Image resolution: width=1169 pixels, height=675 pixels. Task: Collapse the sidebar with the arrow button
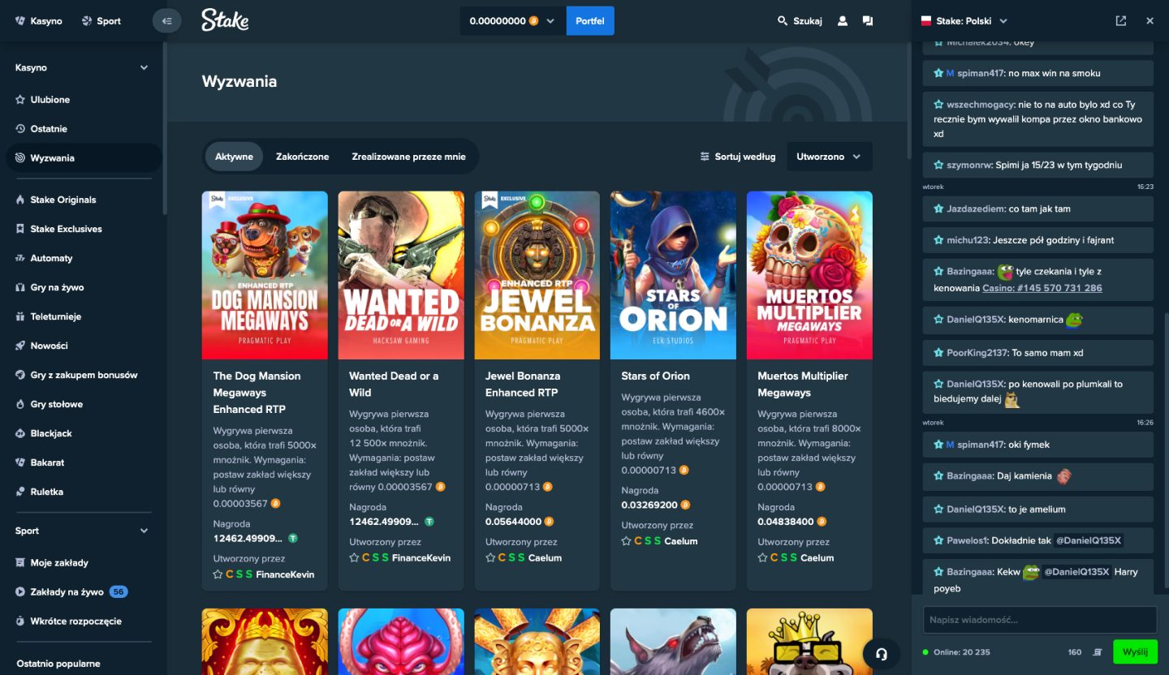[x=166, y=21]
